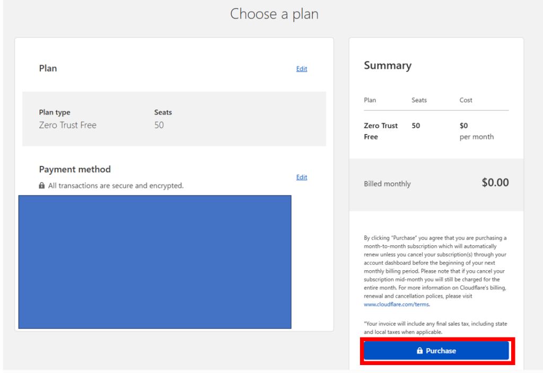
Task: Click the Plan column header in Summary
Action: 370,100
